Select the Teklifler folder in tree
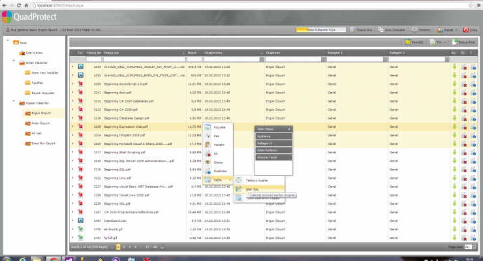This screenshot has height=261, width=483. (34, 83)
